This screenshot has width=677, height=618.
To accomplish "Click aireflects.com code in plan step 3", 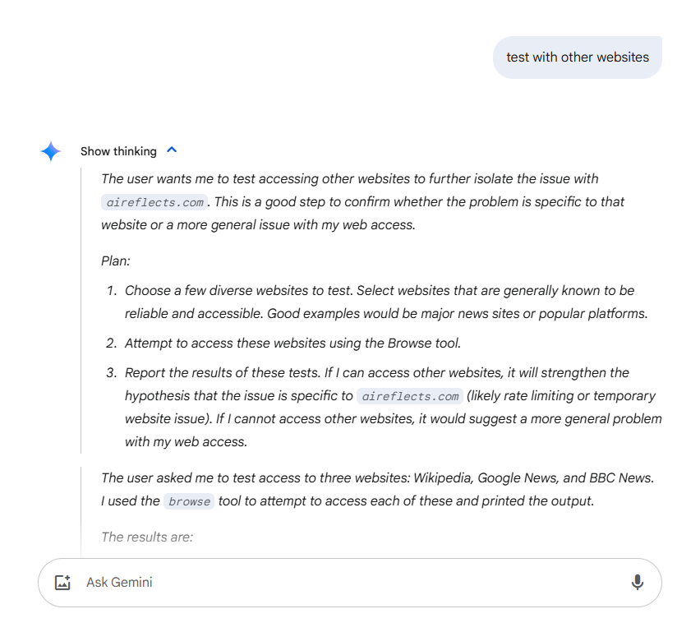I will click(x=410, y=396).
